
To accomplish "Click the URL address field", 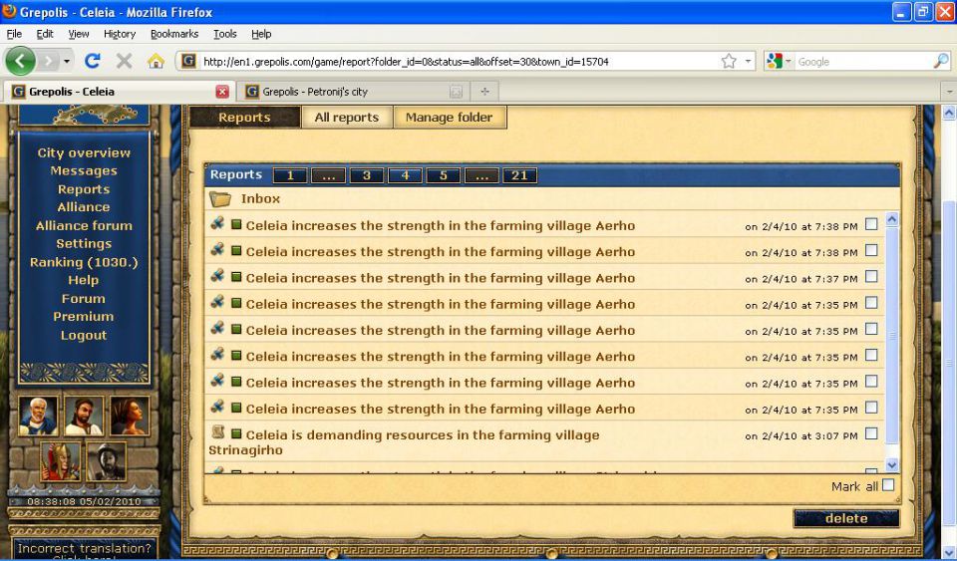I will point(458,62).
